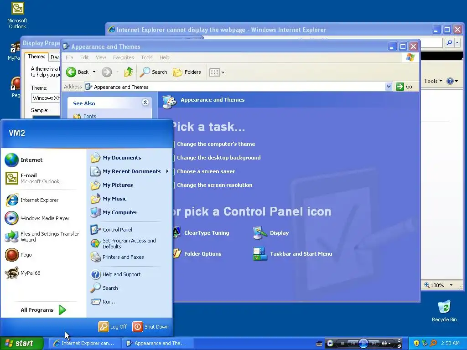Open ClearType Tuning control panel icon

201,233
